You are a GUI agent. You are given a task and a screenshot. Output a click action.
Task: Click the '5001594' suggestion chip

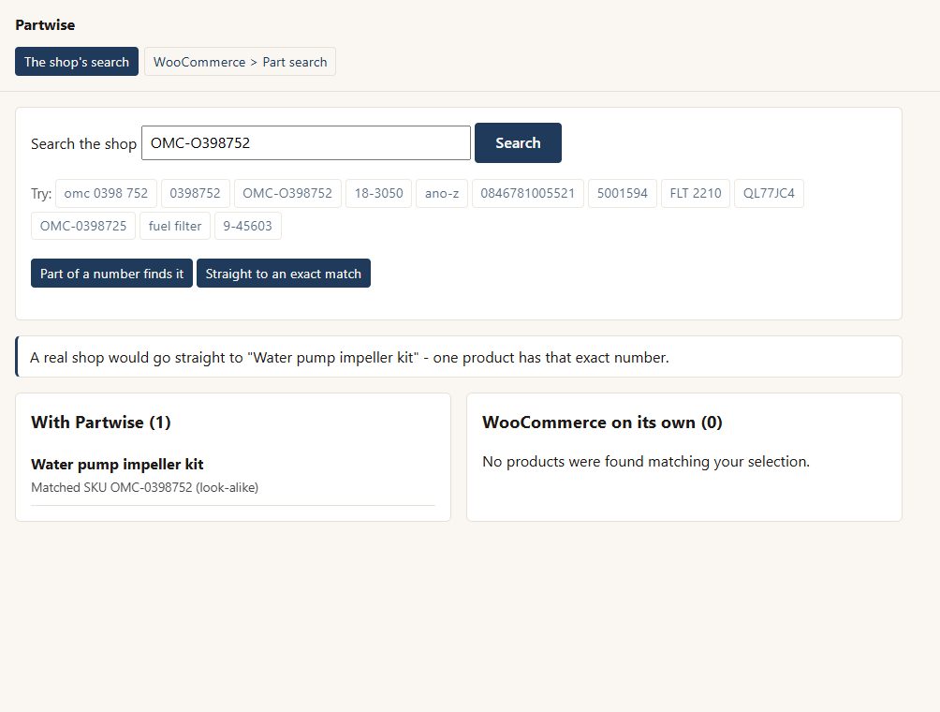pyautogui.click(x=623, y=193)
